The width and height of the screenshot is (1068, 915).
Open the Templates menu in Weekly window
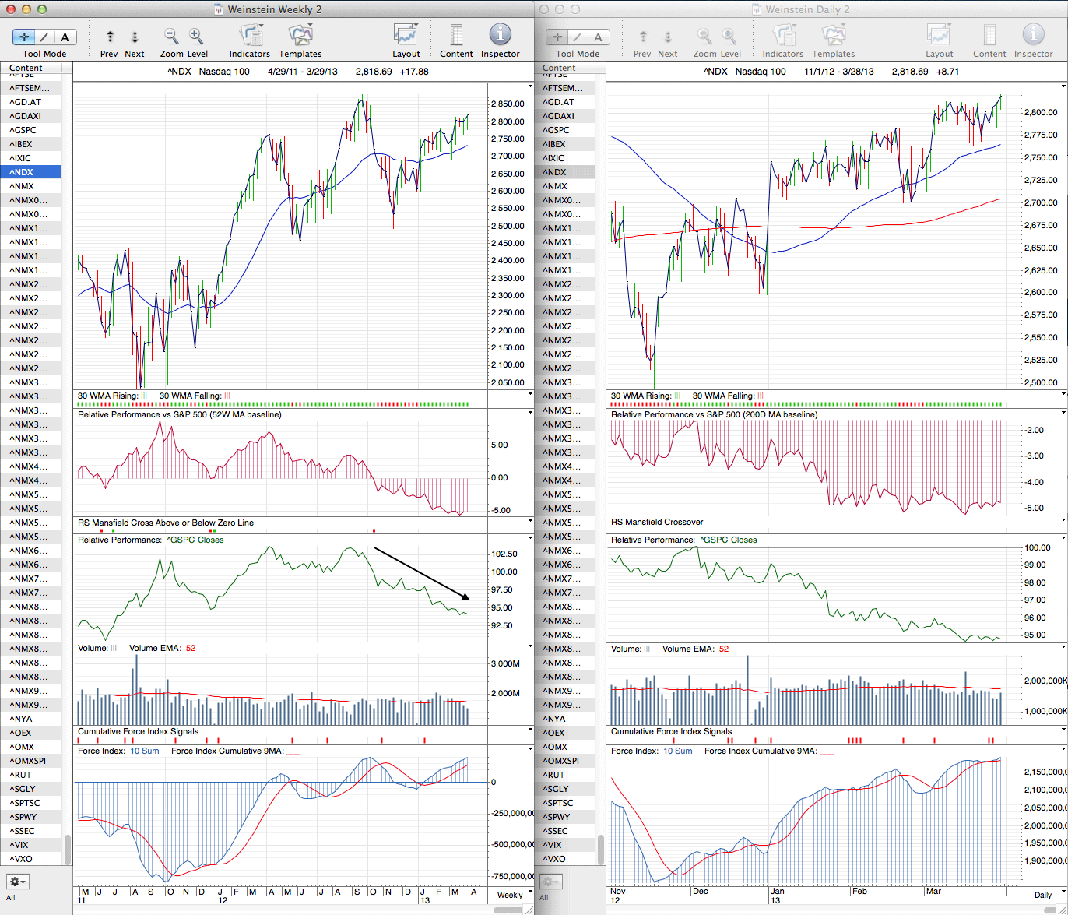[x=300, y=36]
